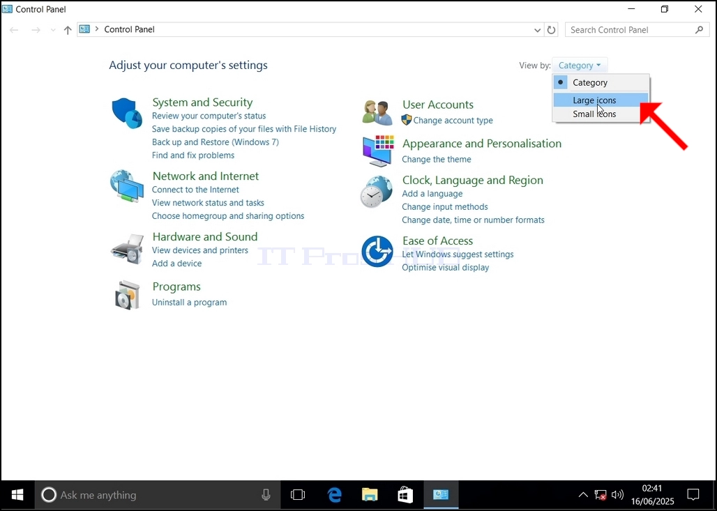Viewport: 717px width, 511px height.
Task: Open the Hardware and Sound printer icon
Action: click(x=127, y=249)
